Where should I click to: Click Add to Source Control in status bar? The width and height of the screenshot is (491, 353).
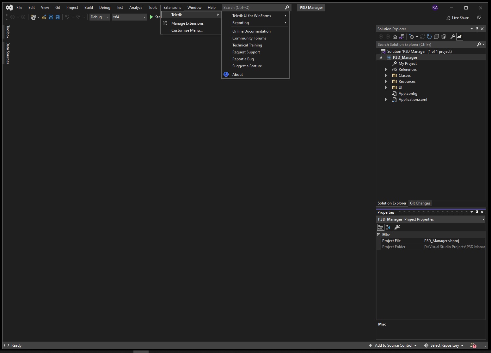[393, 345]
